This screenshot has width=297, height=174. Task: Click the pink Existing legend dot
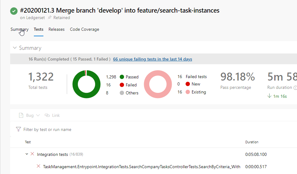coord(188,92)
